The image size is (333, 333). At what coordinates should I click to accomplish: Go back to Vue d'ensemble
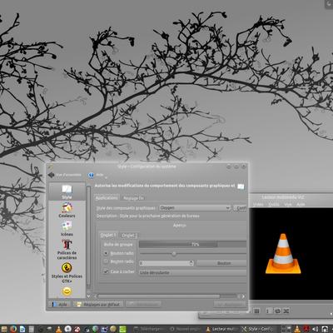65,175
